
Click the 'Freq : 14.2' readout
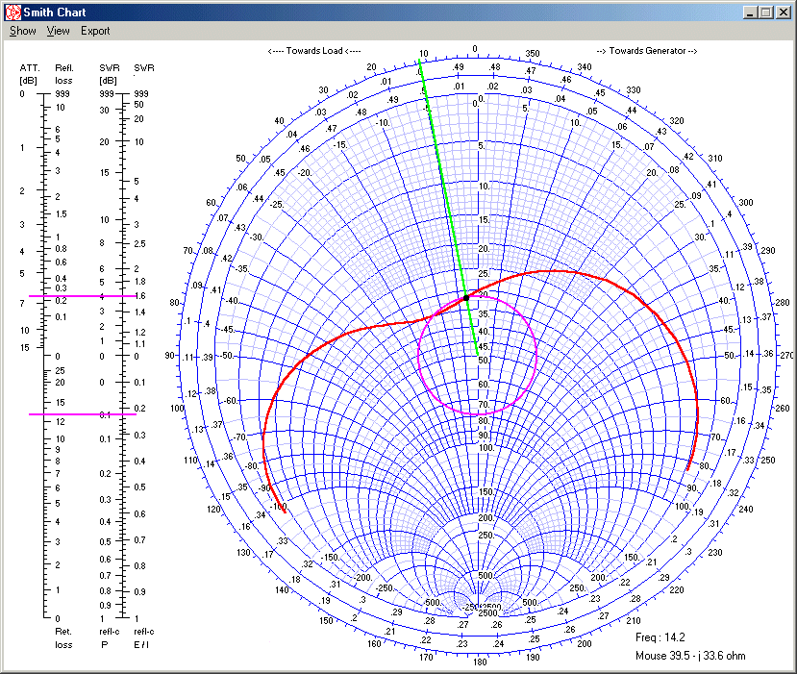(x=660, y=637)
